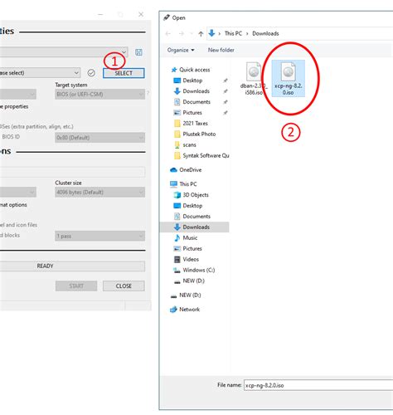Open the recent locations dropdown arrow
The height and width of the screenshot is (415, 393).
pos(192,34)
